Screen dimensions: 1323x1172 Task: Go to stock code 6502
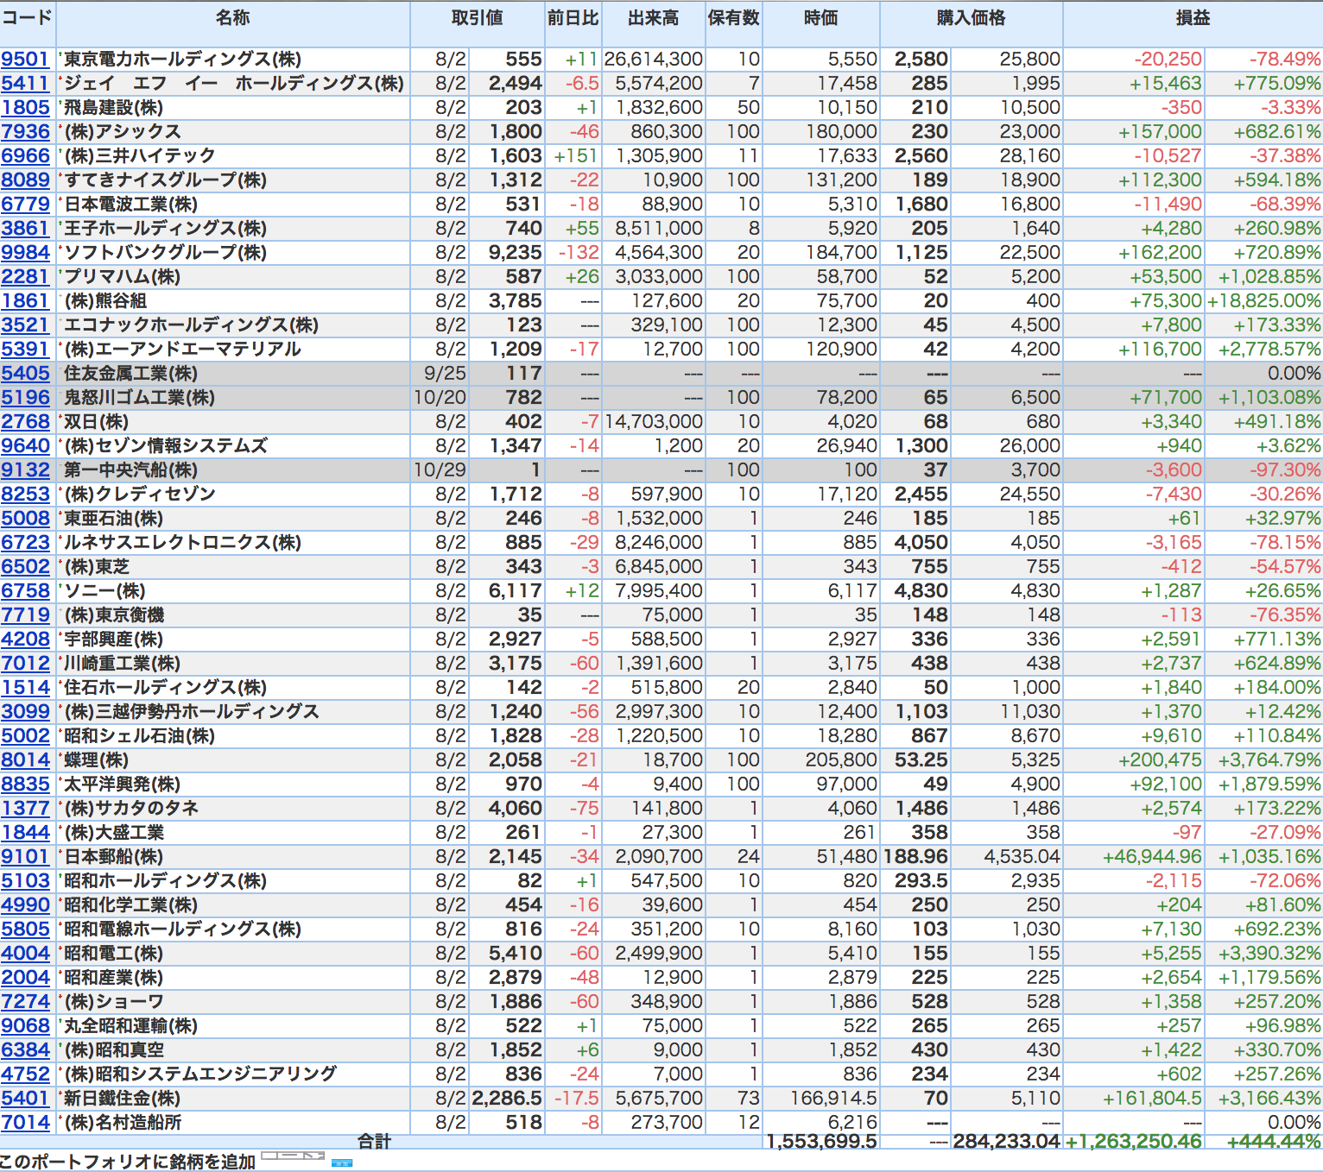click(25, 566)
